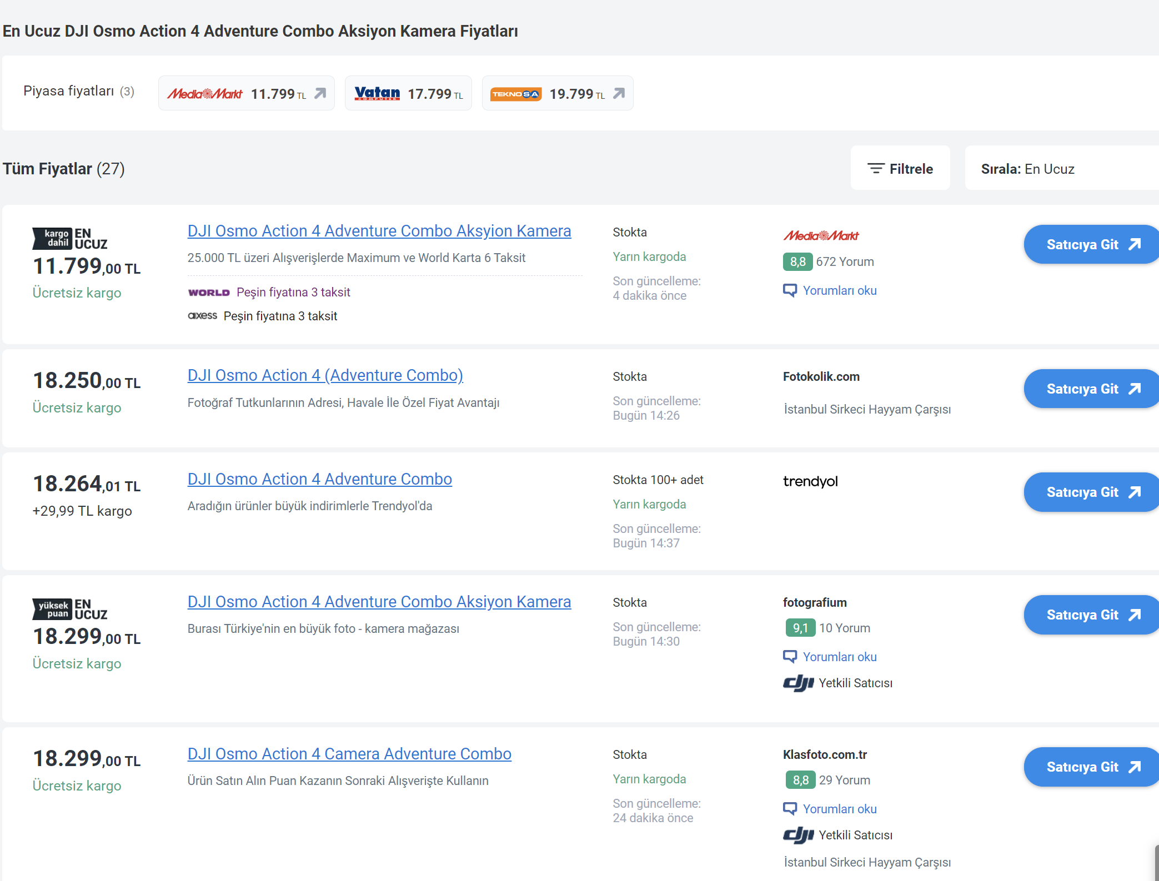The height and width of the screenshot is (881, 1159).
Task: Click arrow icon in Teknosa price chip
Action: pos(619,93)
